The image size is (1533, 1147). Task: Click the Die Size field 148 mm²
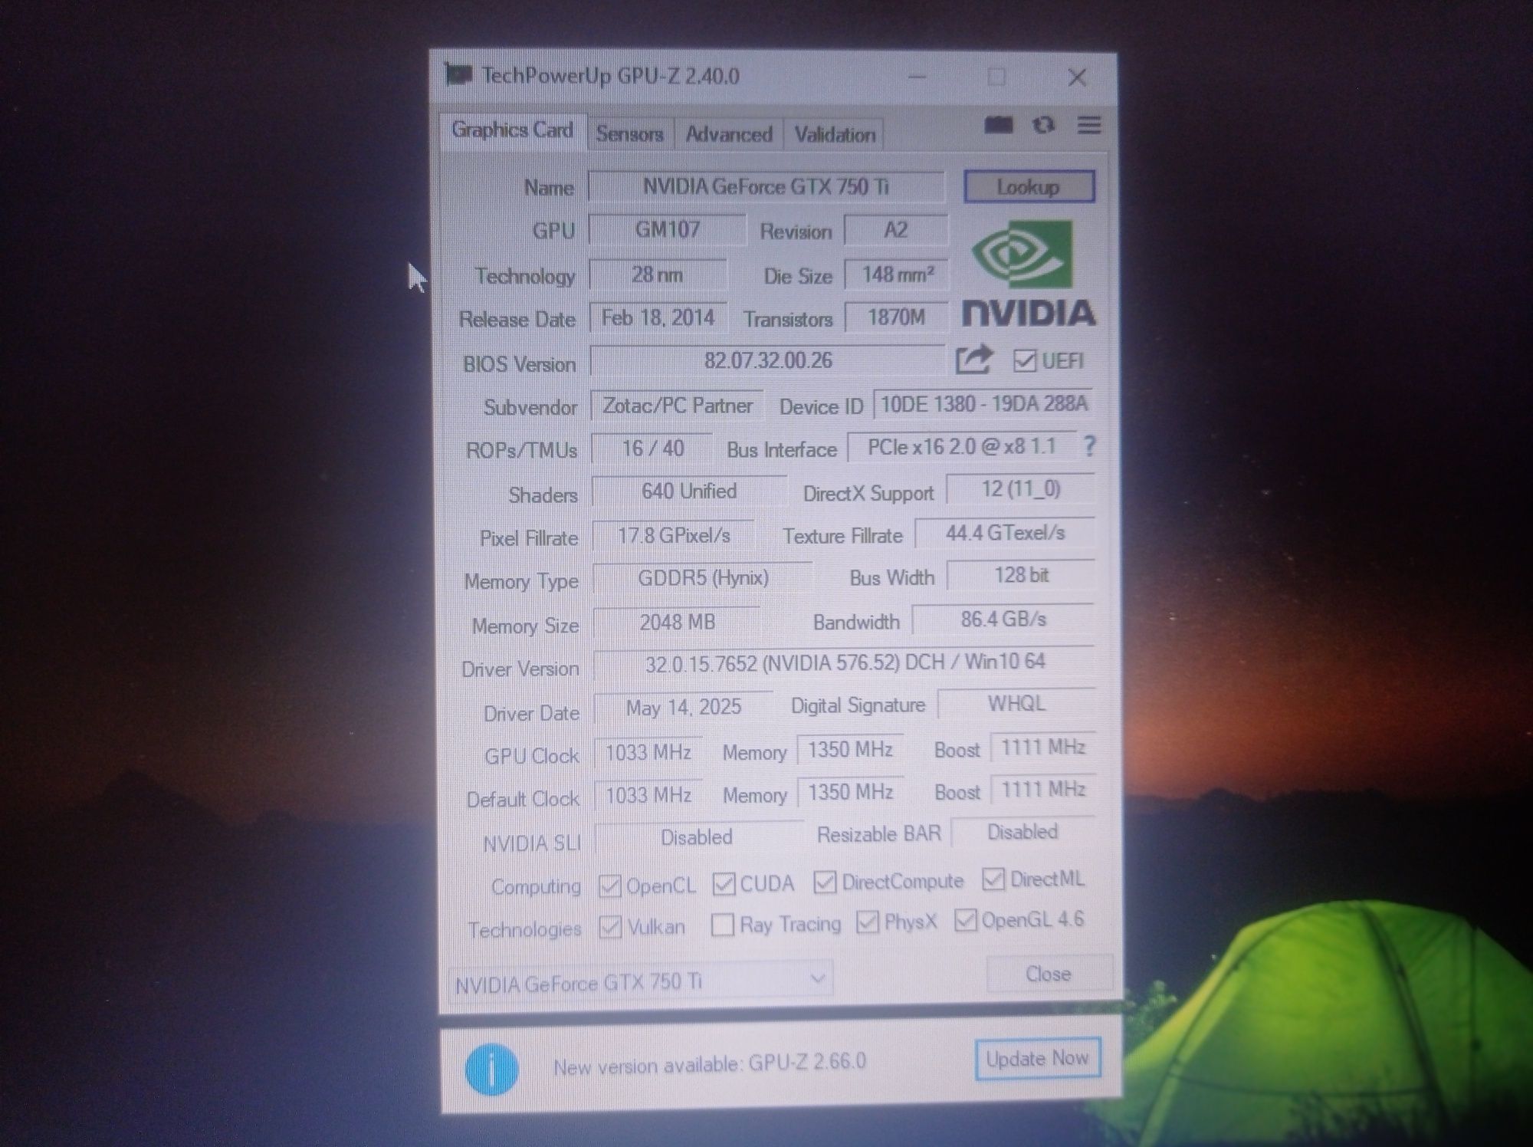(896, 274)
